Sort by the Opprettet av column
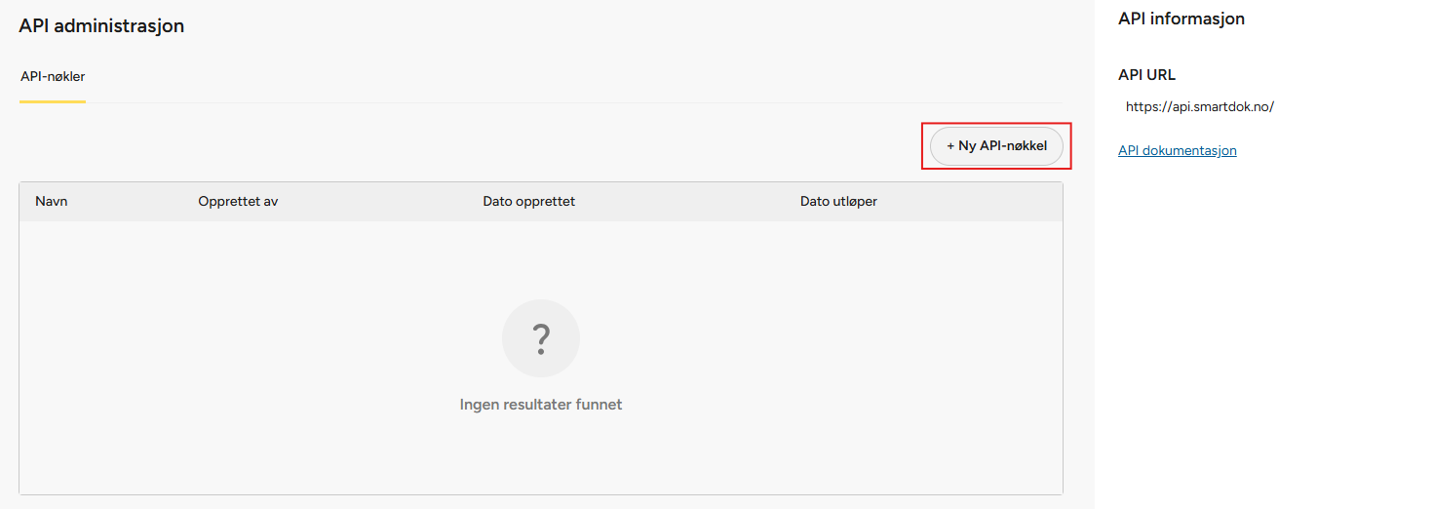 pyautogui.click(x=238, y=202)
